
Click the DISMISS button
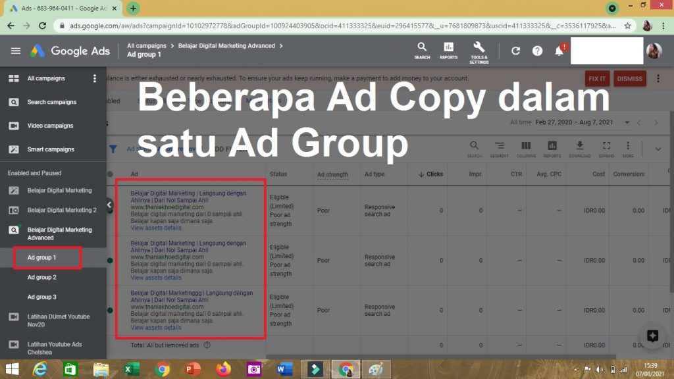pos(629,78)
